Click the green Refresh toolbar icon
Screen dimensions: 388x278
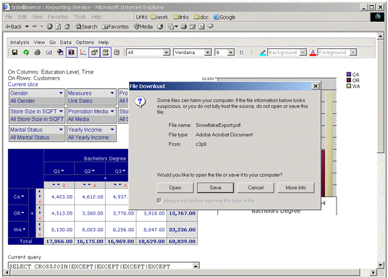[26, 52]
